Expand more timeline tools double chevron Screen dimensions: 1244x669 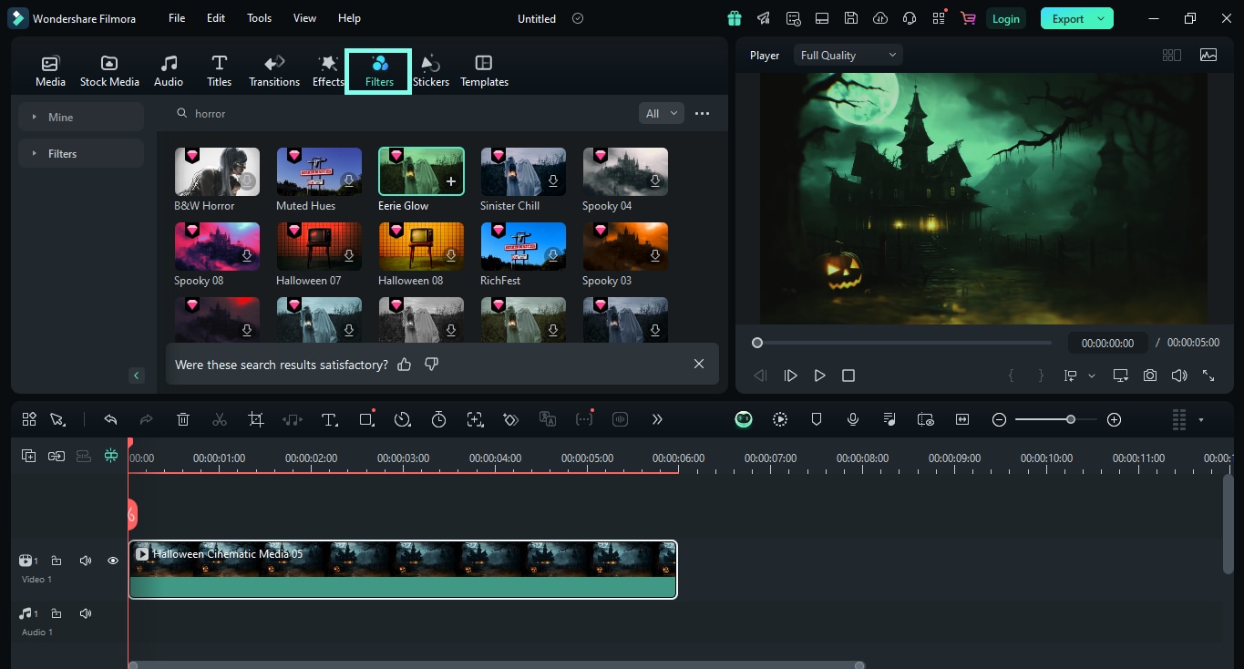(x=657, y=419)
